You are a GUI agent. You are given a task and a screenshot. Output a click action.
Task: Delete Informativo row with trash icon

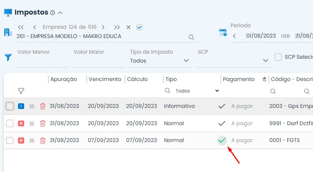point(43,106)
